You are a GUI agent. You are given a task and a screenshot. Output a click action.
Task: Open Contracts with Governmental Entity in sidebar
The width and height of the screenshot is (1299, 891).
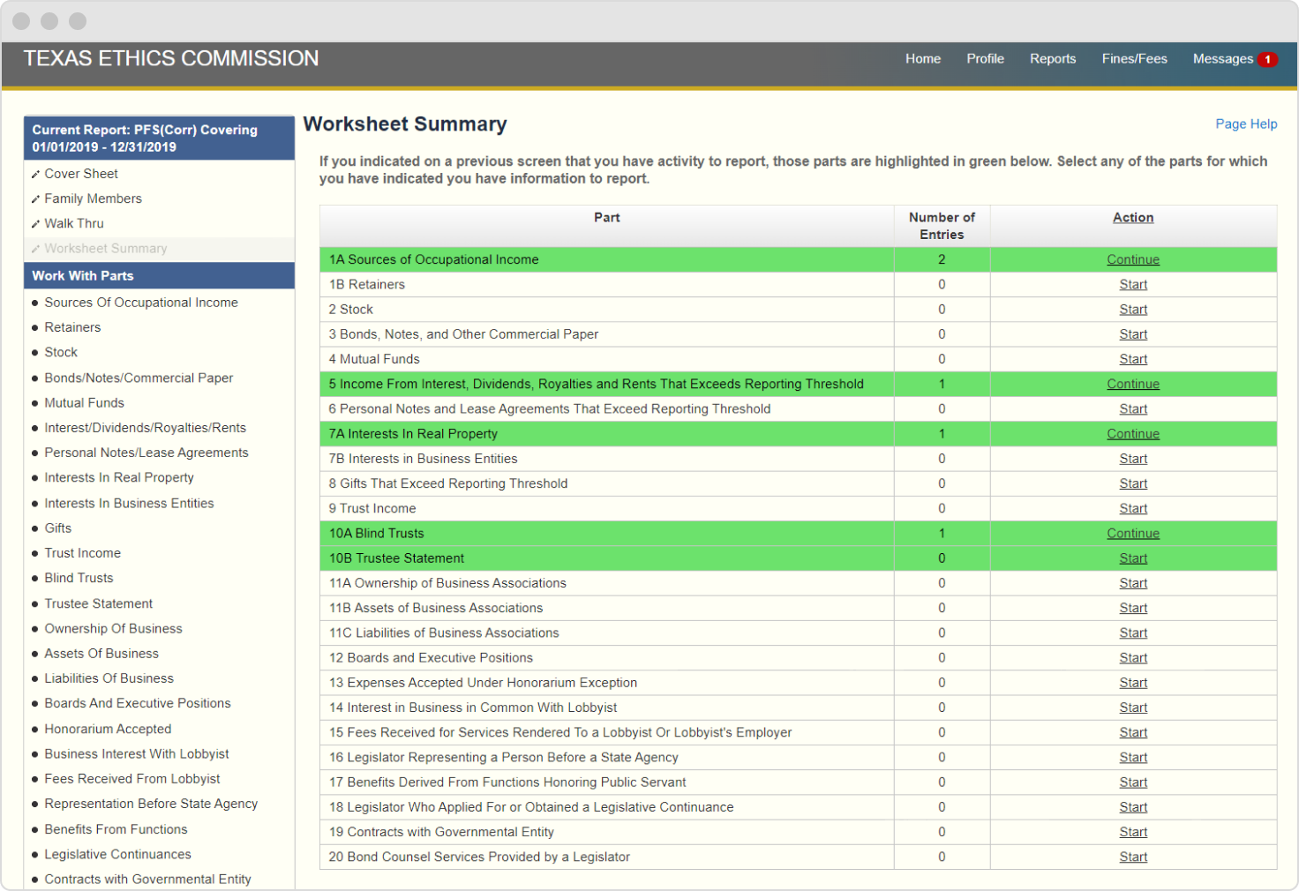[x=147, y=879]
